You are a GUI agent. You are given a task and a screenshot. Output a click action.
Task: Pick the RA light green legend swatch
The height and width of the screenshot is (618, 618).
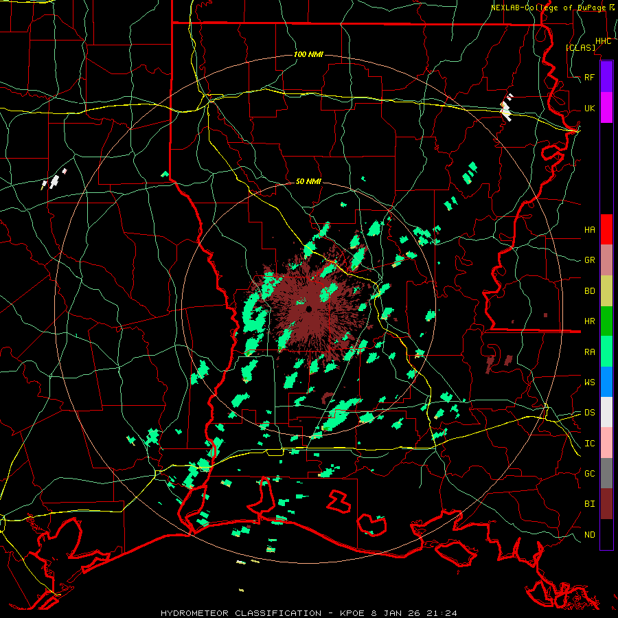click(606, 352)
